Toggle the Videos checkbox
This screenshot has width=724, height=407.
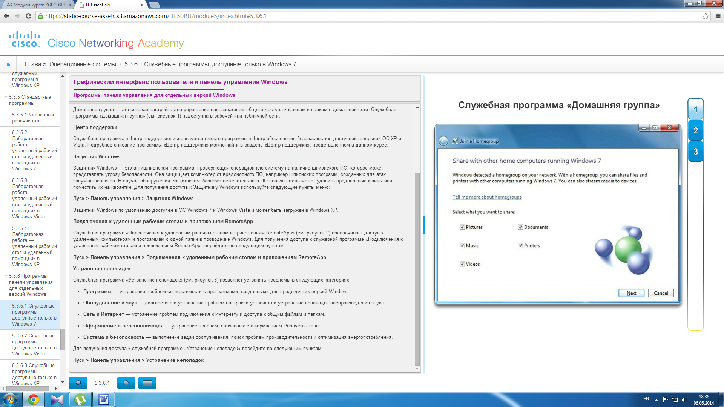tap(462, 264)
